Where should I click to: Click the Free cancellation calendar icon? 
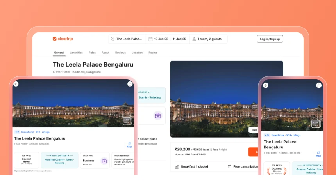[229, 166]
